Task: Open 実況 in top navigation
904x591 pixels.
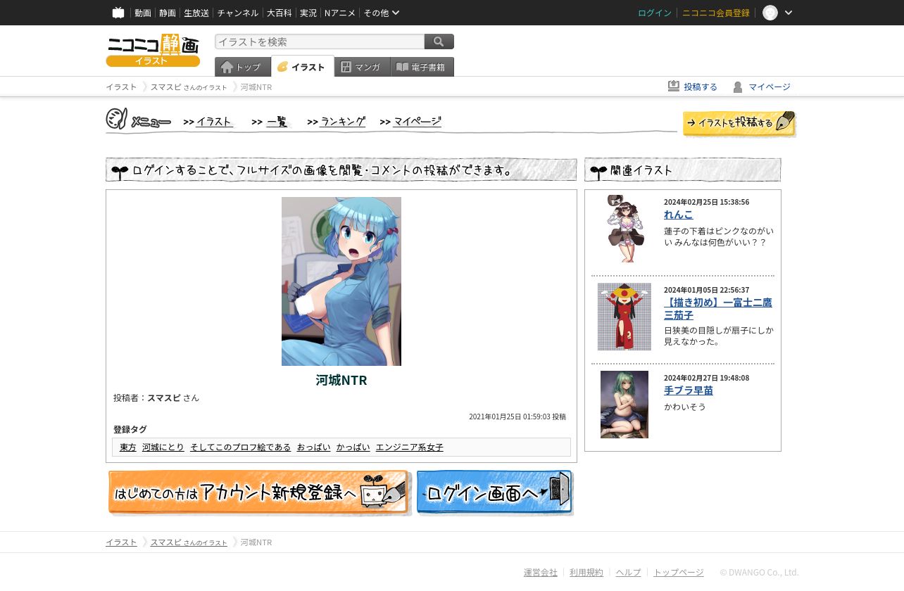Action: [x=308, y=13]
